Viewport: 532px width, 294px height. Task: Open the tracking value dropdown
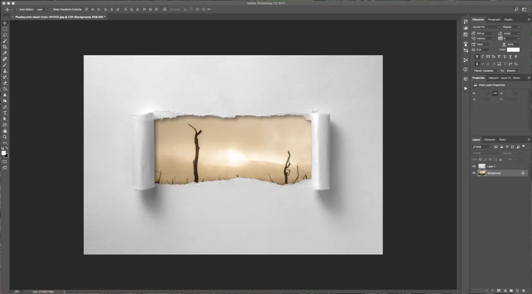point(511,39)
